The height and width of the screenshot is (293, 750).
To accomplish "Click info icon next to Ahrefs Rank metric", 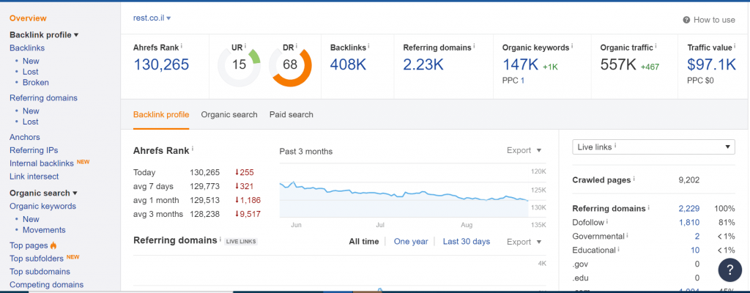I will [182, 46].
